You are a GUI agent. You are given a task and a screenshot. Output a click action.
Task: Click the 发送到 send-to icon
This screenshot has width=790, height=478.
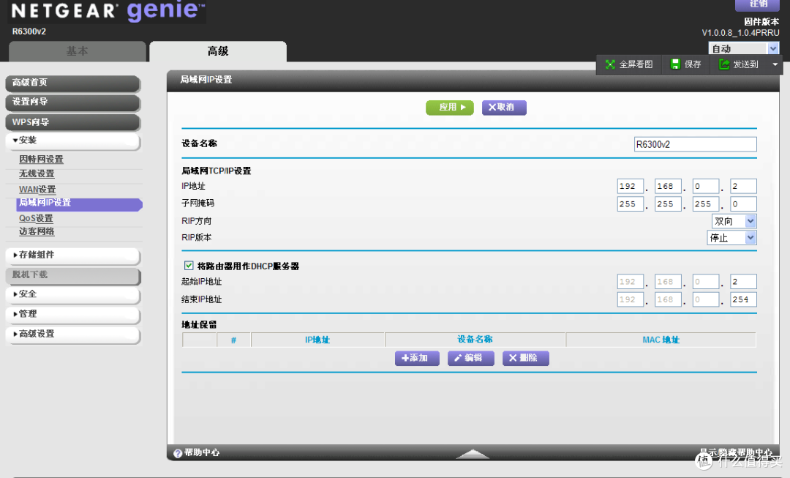point(724,64)
